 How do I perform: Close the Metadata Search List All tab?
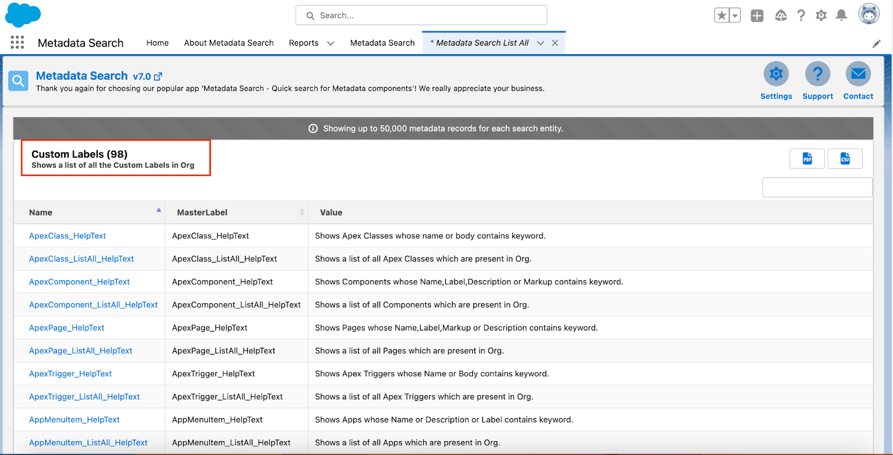555,43
